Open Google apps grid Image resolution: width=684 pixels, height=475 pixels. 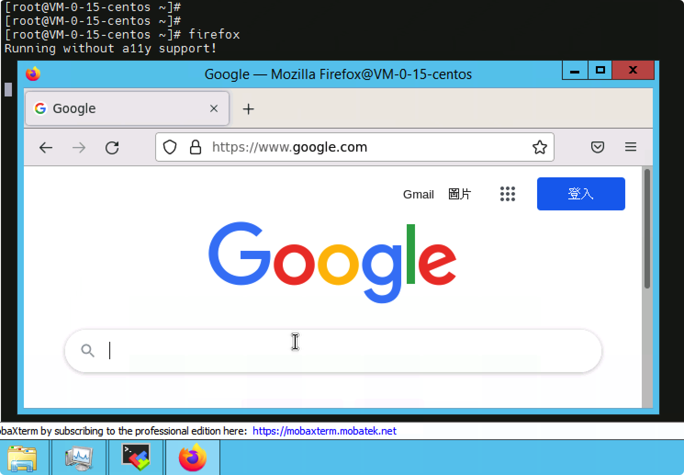[507, 194]
